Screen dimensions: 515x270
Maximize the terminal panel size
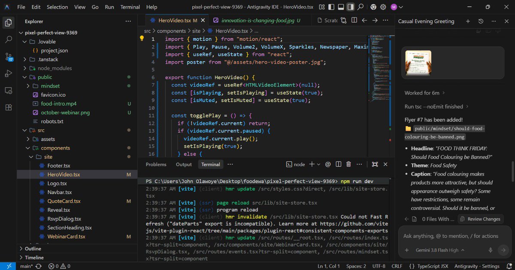(x=375, y=164)
